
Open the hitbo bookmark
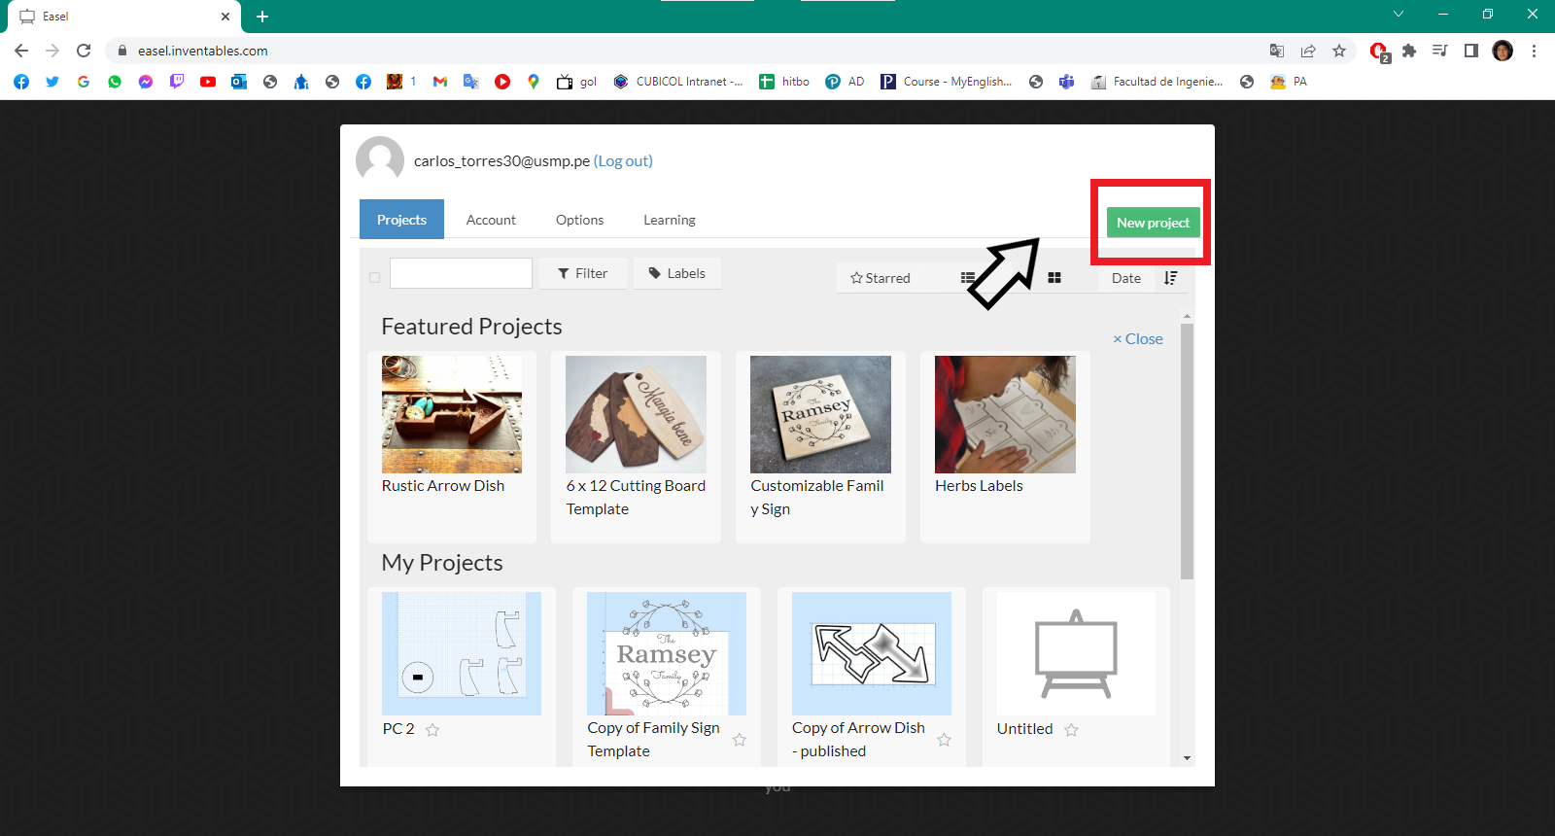pyautogui.click(x=784, y=82)
